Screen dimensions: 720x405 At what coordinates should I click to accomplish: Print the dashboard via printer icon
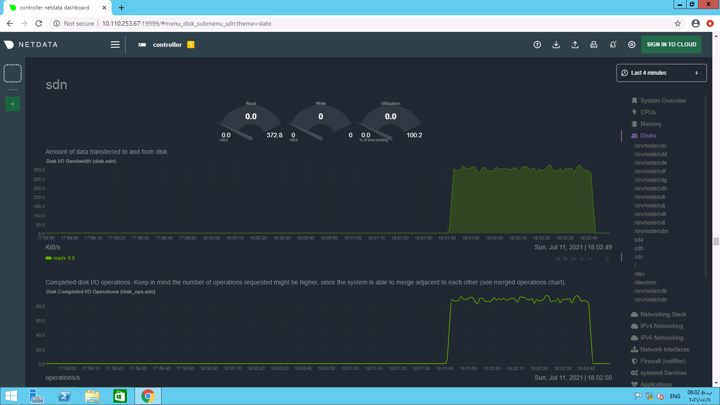pyautogui.click(x=594, y=45)
